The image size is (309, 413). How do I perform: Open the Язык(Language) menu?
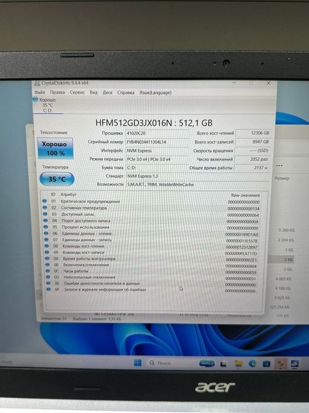155,93
